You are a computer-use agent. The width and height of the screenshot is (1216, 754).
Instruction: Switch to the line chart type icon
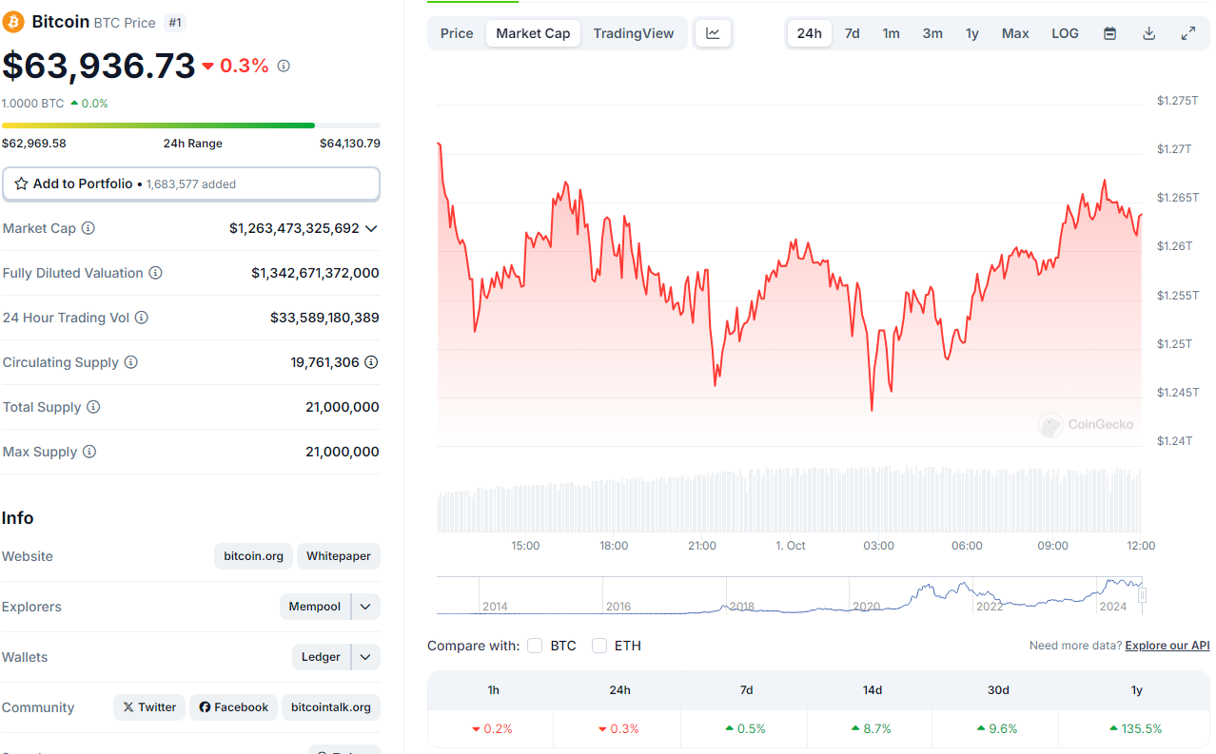coord(714,33)
